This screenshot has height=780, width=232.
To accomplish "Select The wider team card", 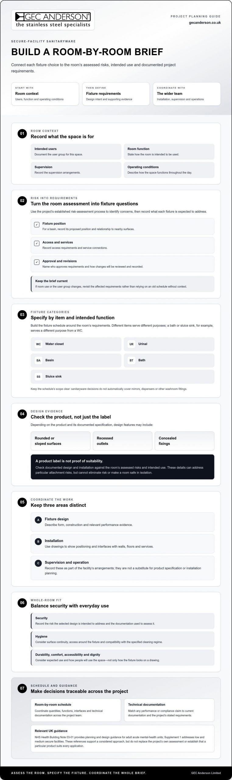I will tap(187, 94).
